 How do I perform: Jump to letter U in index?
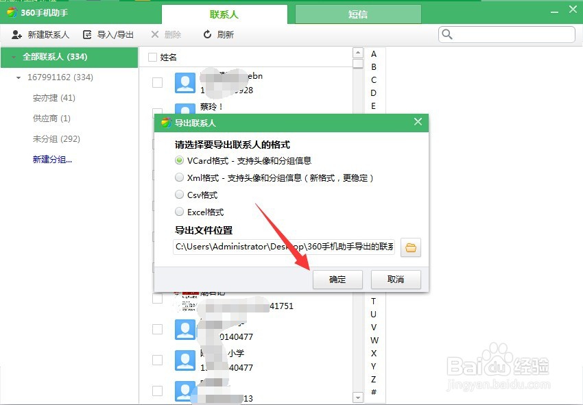(374, 315)
